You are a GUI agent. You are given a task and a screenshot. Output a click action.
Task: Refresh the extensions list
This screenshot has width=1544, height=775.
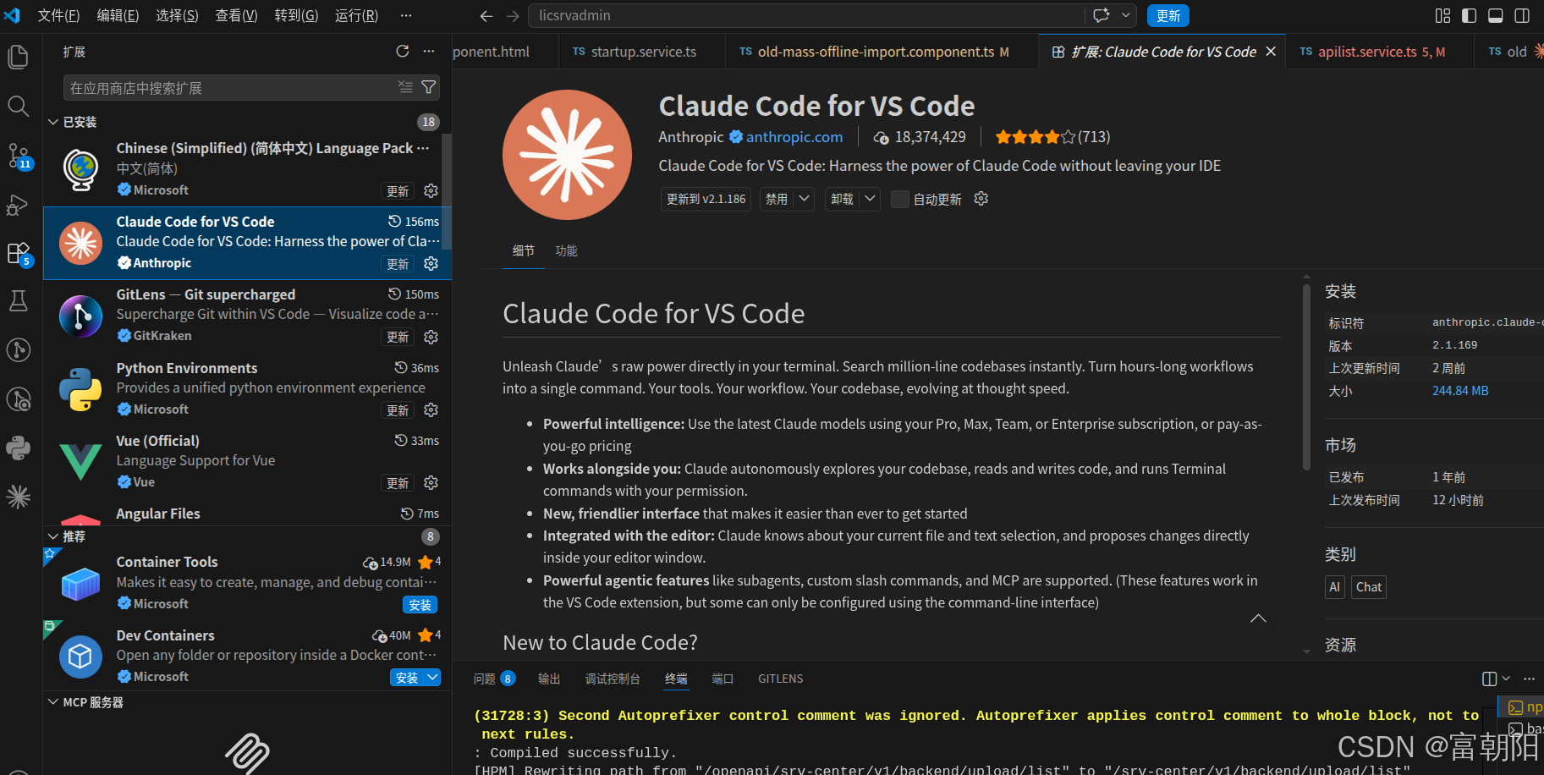(403, 52)
